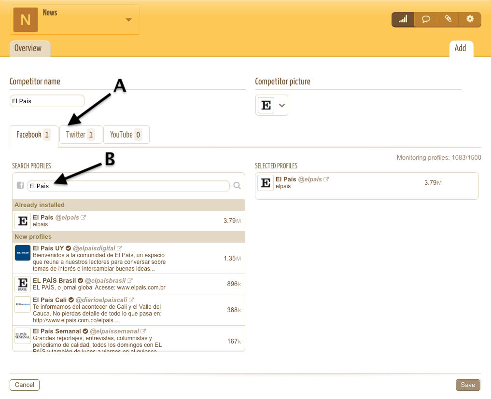Click the Cancel button
The width and height of the screenshot is (491, 399).
tap(25, 385)
